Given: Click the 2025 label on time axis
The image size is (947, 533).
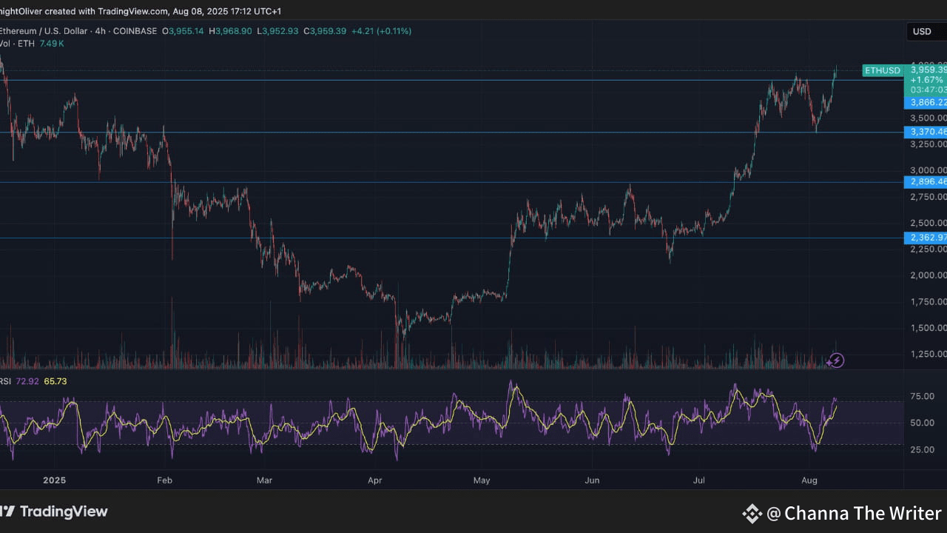Looking at the screenshot, I should [x=55, y=480].
